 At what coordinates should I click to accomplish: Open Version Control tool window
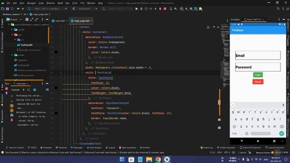[x=15, y=148]
